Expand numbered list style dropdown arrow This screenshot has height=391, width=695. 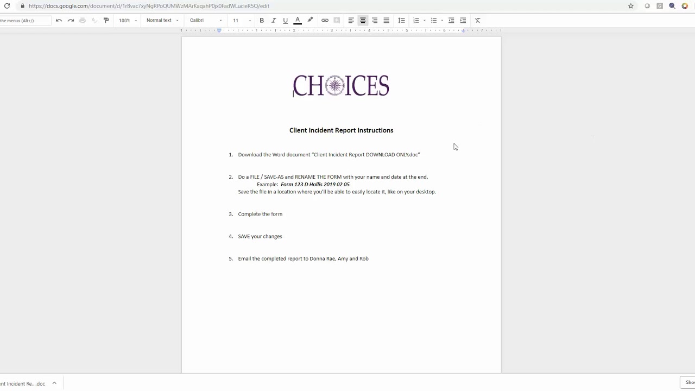point(424,21)
